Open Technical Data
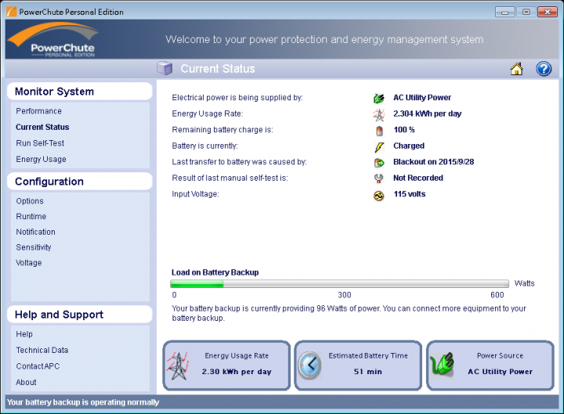564x414 pixels. click(x=42, y=350)
